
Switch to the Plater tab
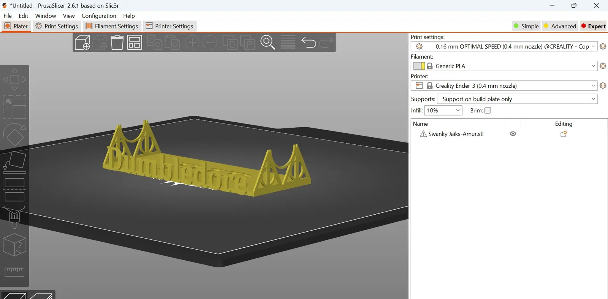(16, 26)
